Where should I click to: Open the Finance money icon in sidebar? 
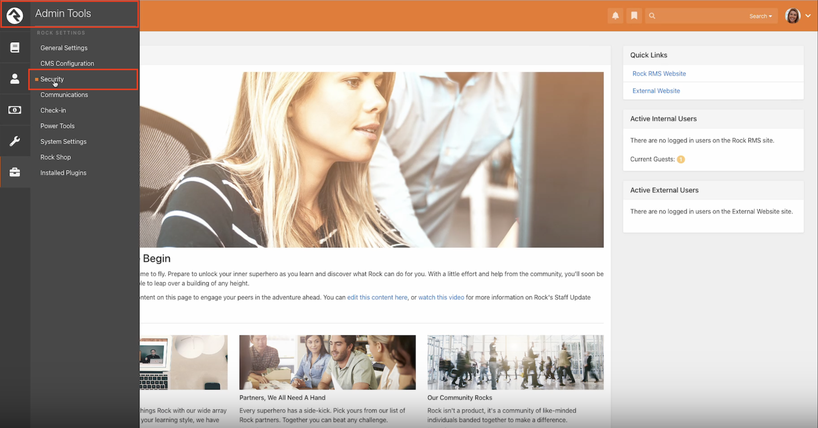click(15, 110)
